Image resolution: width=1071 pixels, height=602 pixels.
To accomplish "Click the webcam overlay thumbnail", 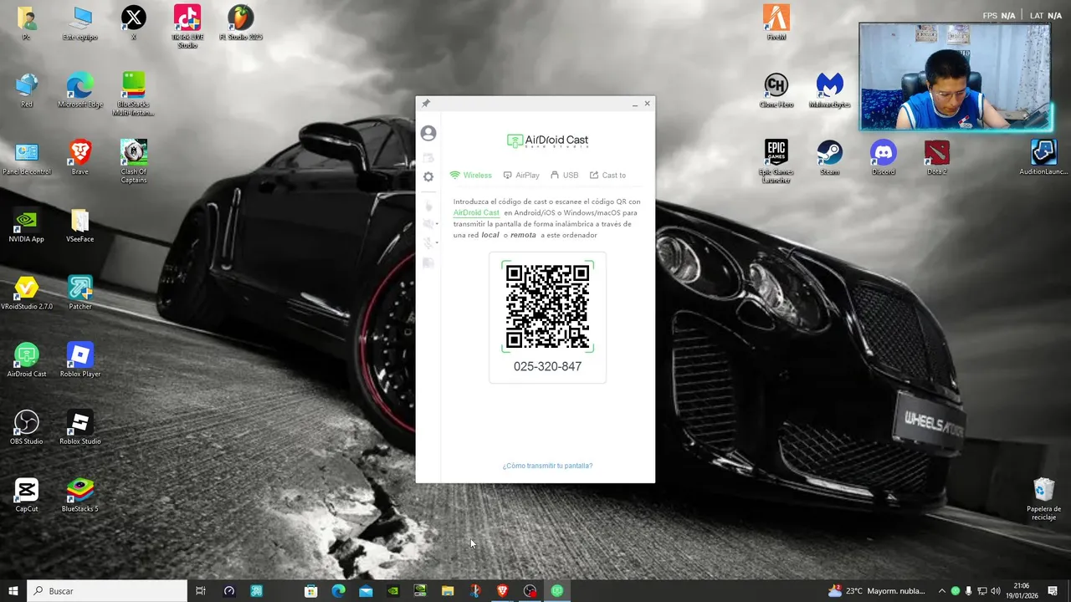I will click(x=956, y=77).
